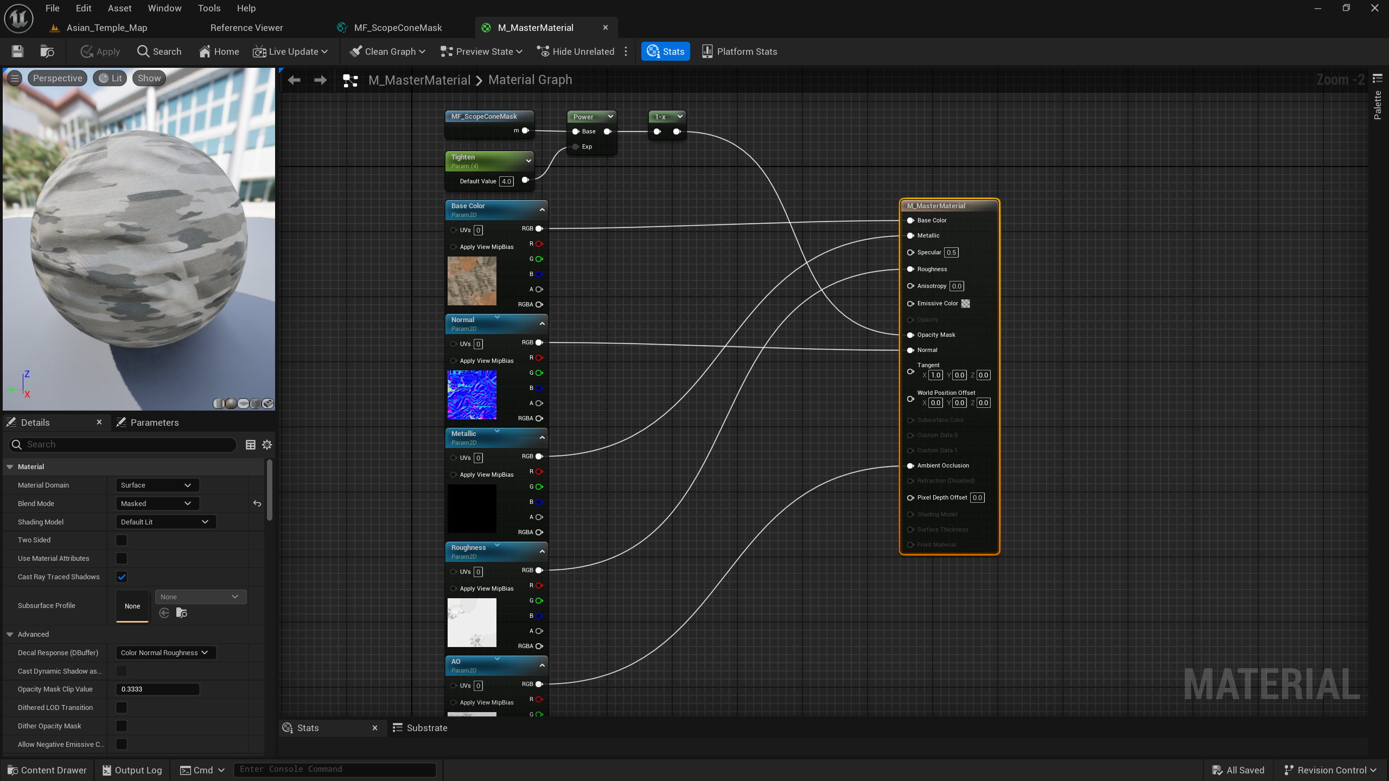The height and width of the screenshot is (781, 1389).
Task: Open Shading Model dropdown
Action: point(165,522)
